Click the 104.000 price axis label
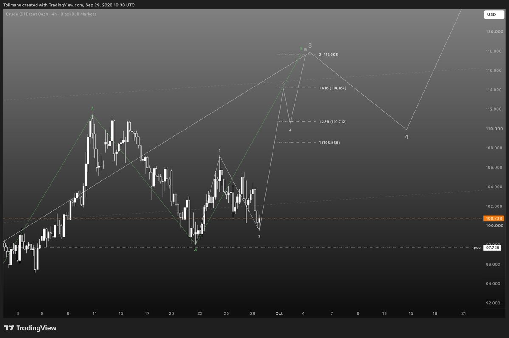 coord(495,187)
